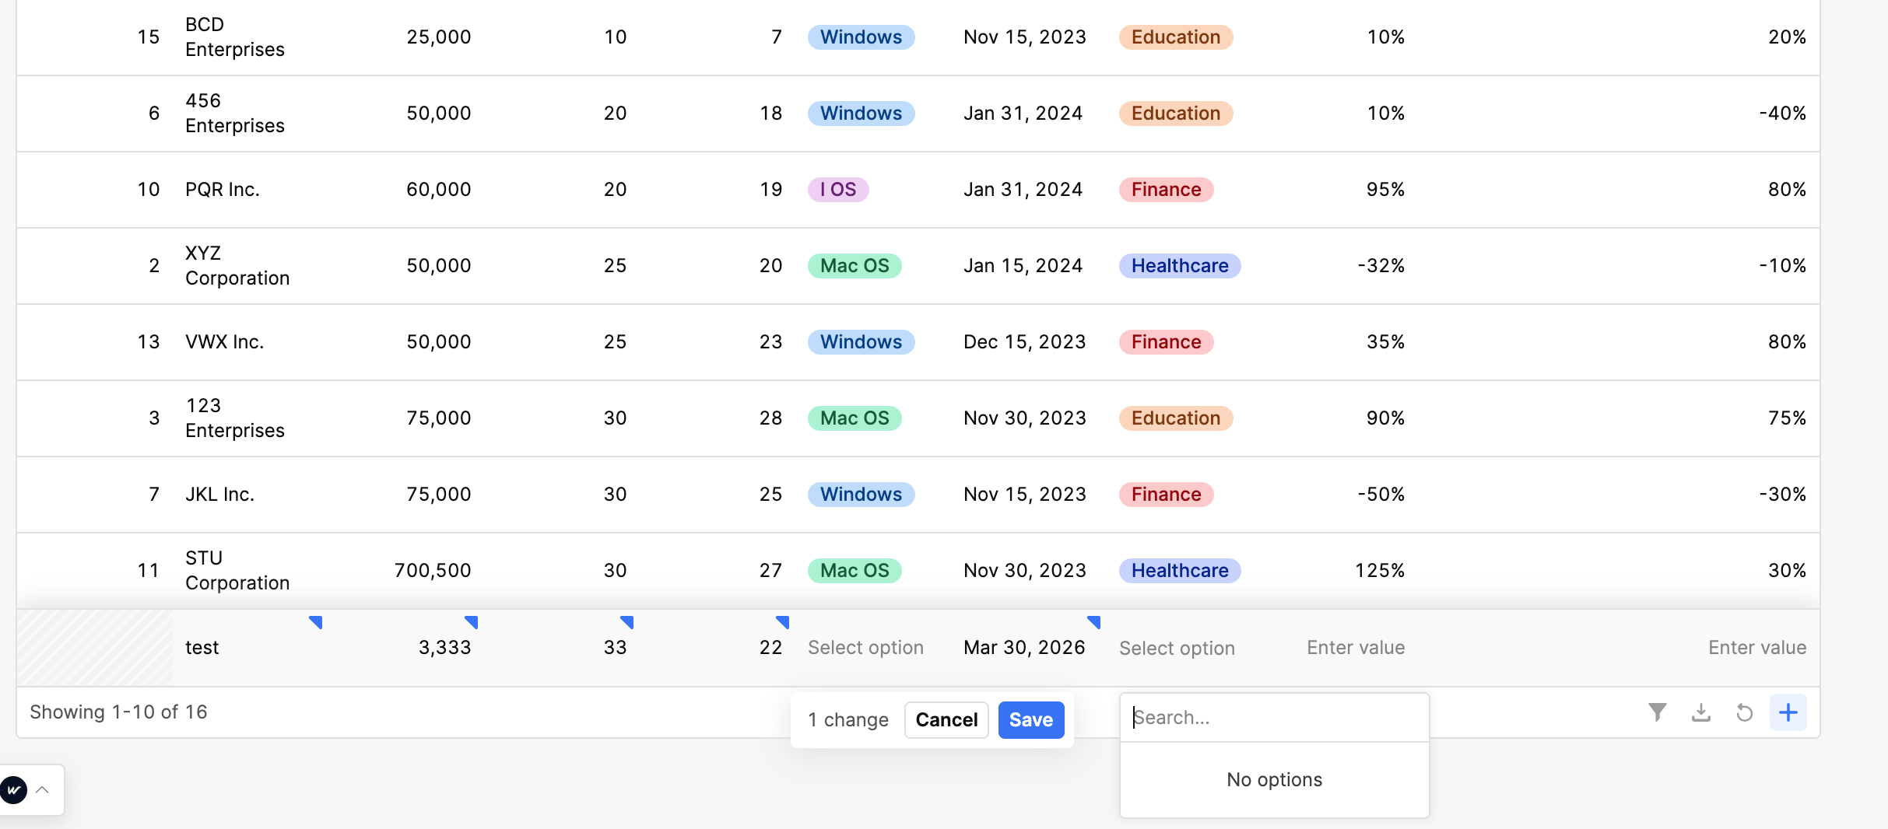This screenshot has width=1888, height=829.
Task: Click the I OS tag for PQR Inc.
Action: (x=838, y=190)
